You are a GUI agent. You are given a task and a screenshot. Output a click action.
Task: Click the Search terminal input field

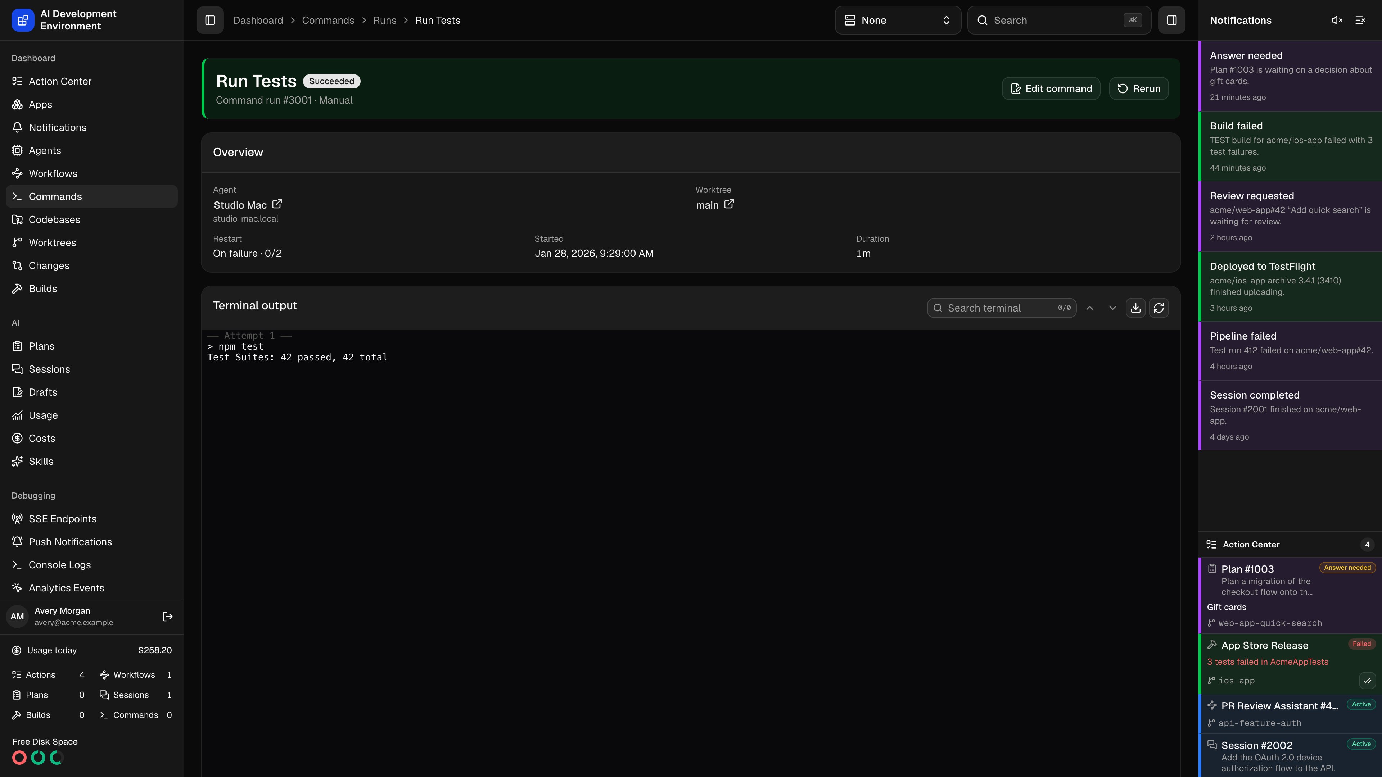1001,308
